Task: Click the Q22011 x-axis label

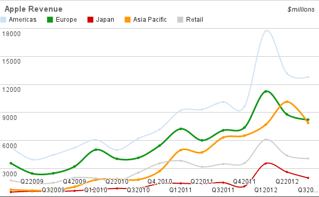Action: [x=202, y=182]
